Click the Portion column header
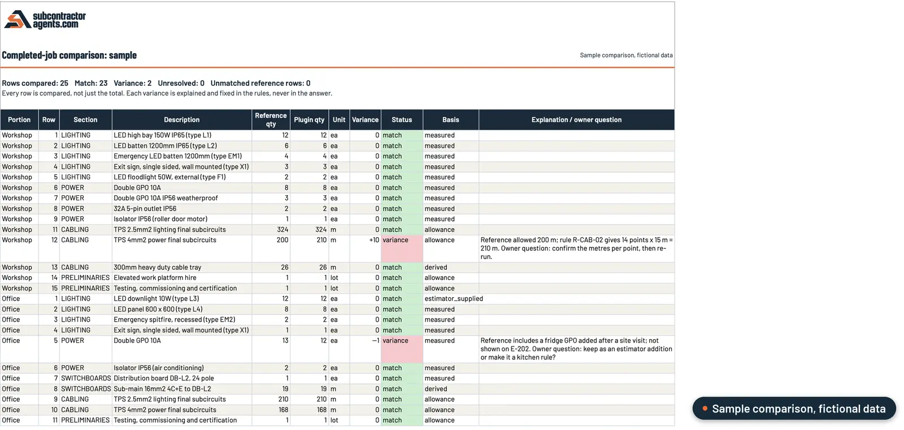The image size is (904, 430). (19, 120)
